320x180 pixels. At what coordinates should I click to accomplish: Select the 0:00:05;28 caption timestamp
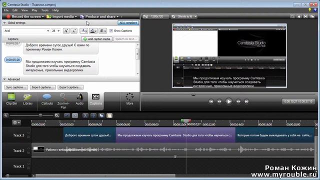click(x=13, y=60)
